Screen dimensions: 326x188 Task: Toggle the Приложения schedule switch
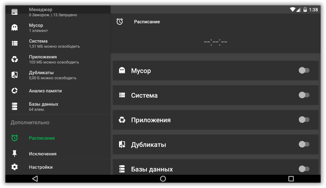click(x=304, y=120)
